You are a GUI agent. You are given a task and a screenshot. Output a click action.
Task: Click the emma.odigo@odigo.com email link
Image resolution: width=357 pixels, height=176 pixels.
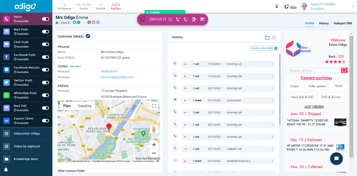(x=117, y=77)
